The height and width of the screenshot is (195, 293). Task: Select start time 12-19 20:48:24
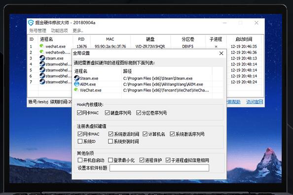[x=244, y=82]
